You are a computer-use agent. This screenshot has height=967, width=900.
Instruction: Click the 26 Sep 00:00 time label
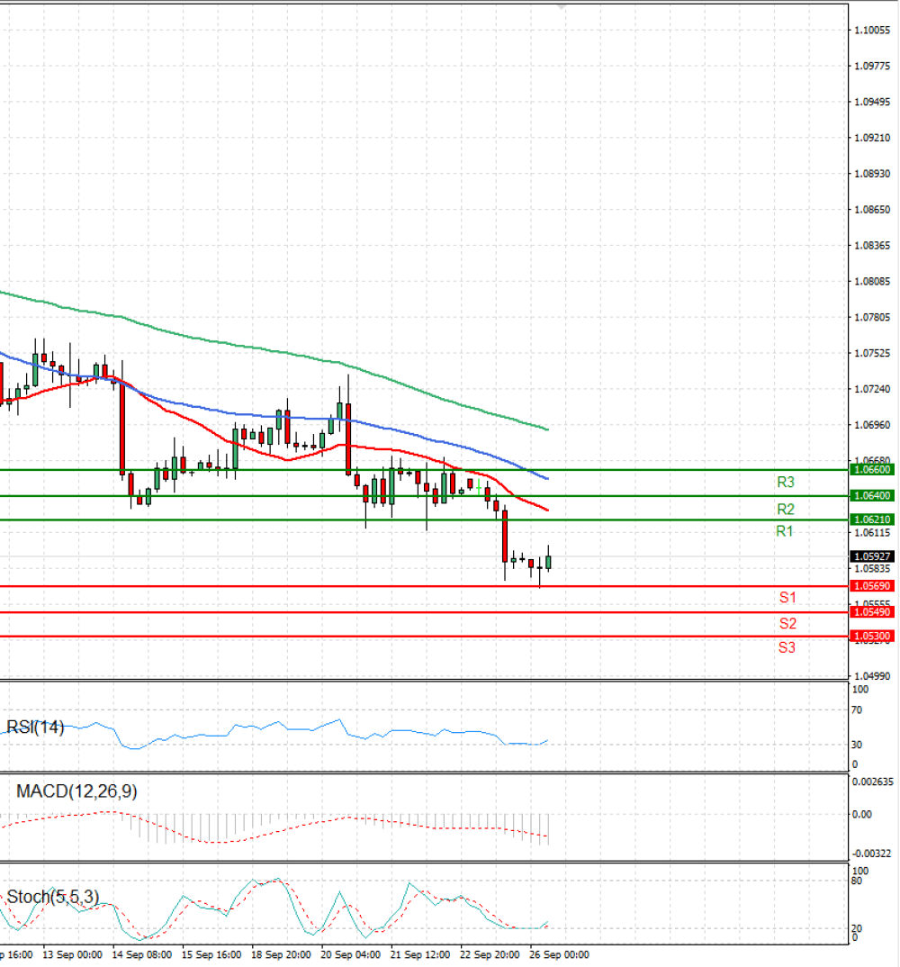[x=560, y=954]
